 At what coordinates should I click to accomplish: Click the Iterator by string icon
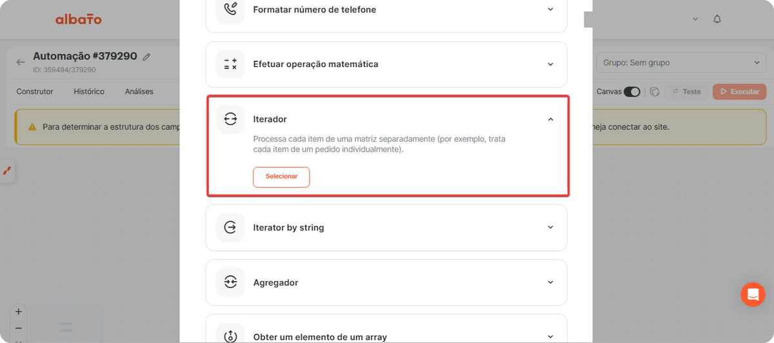point(230,228)
